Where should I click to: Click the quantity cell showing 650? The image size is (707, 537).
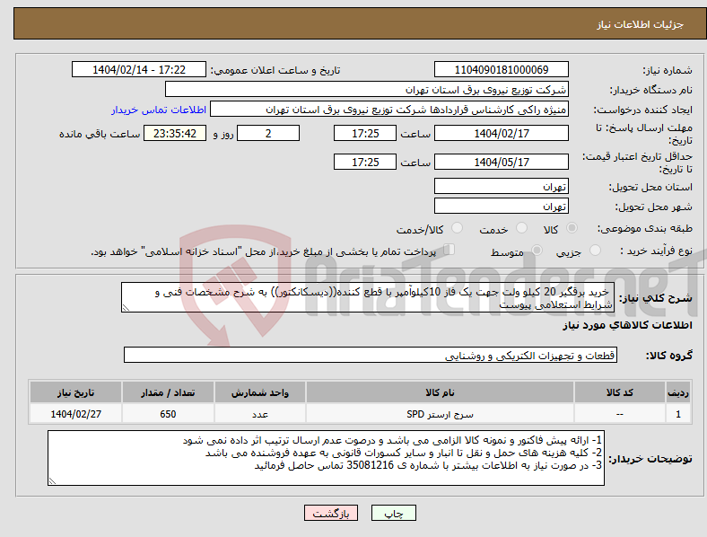168,414
